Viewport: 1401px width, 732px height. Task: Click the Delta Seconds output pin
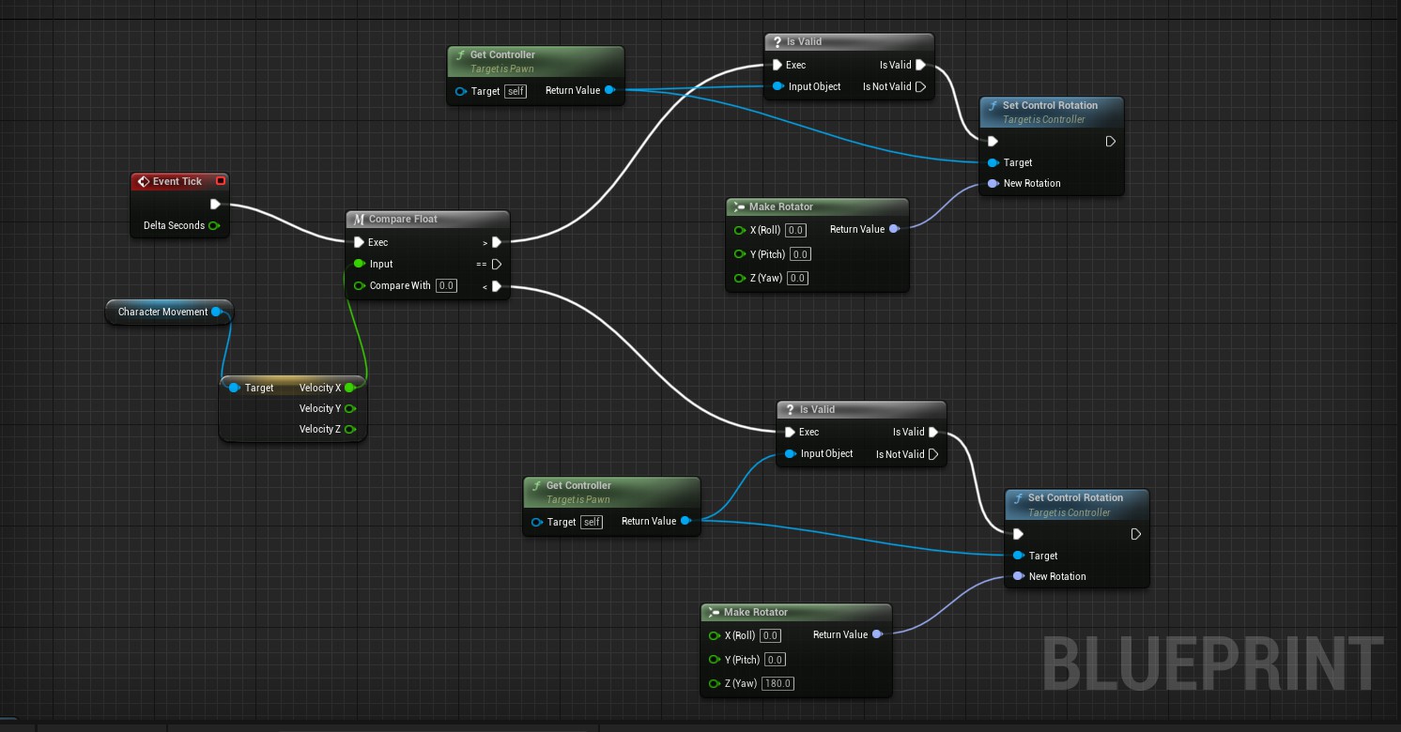(214, 225)
